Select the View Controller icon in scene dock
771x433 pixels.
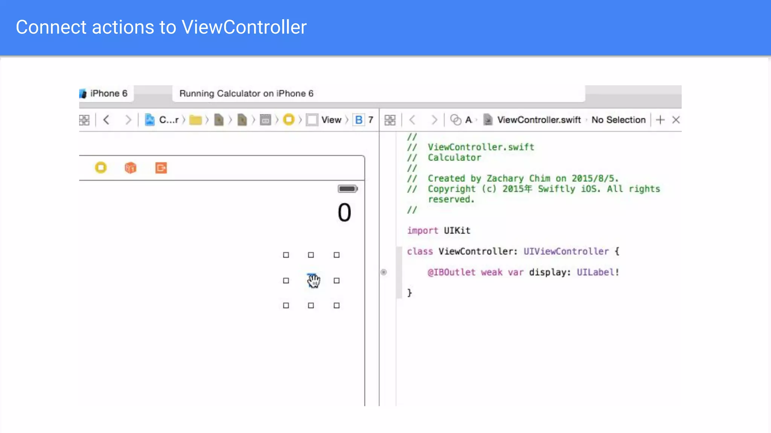click(101, 167)
